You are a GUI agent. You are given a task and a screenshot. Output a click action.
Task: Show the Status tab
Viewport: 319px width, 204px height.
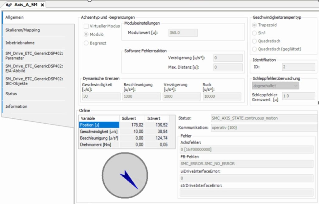pyautogui.click(x=11, y=94)
